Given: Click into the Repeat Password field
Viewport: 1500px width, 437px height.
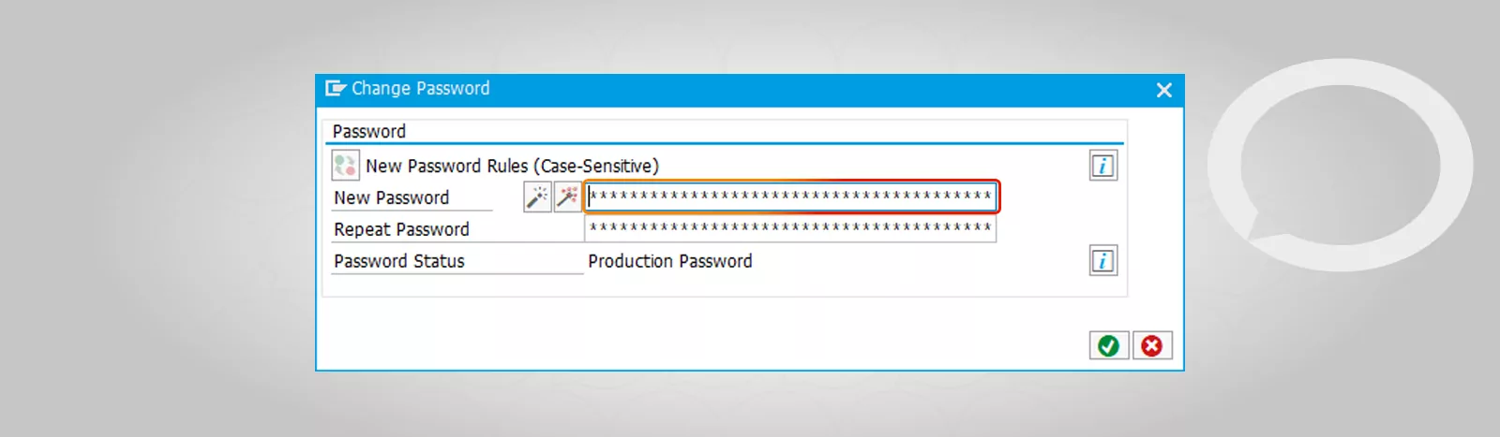Looking at the screenshot, I should pyautogui.click(x=791, y=227).
